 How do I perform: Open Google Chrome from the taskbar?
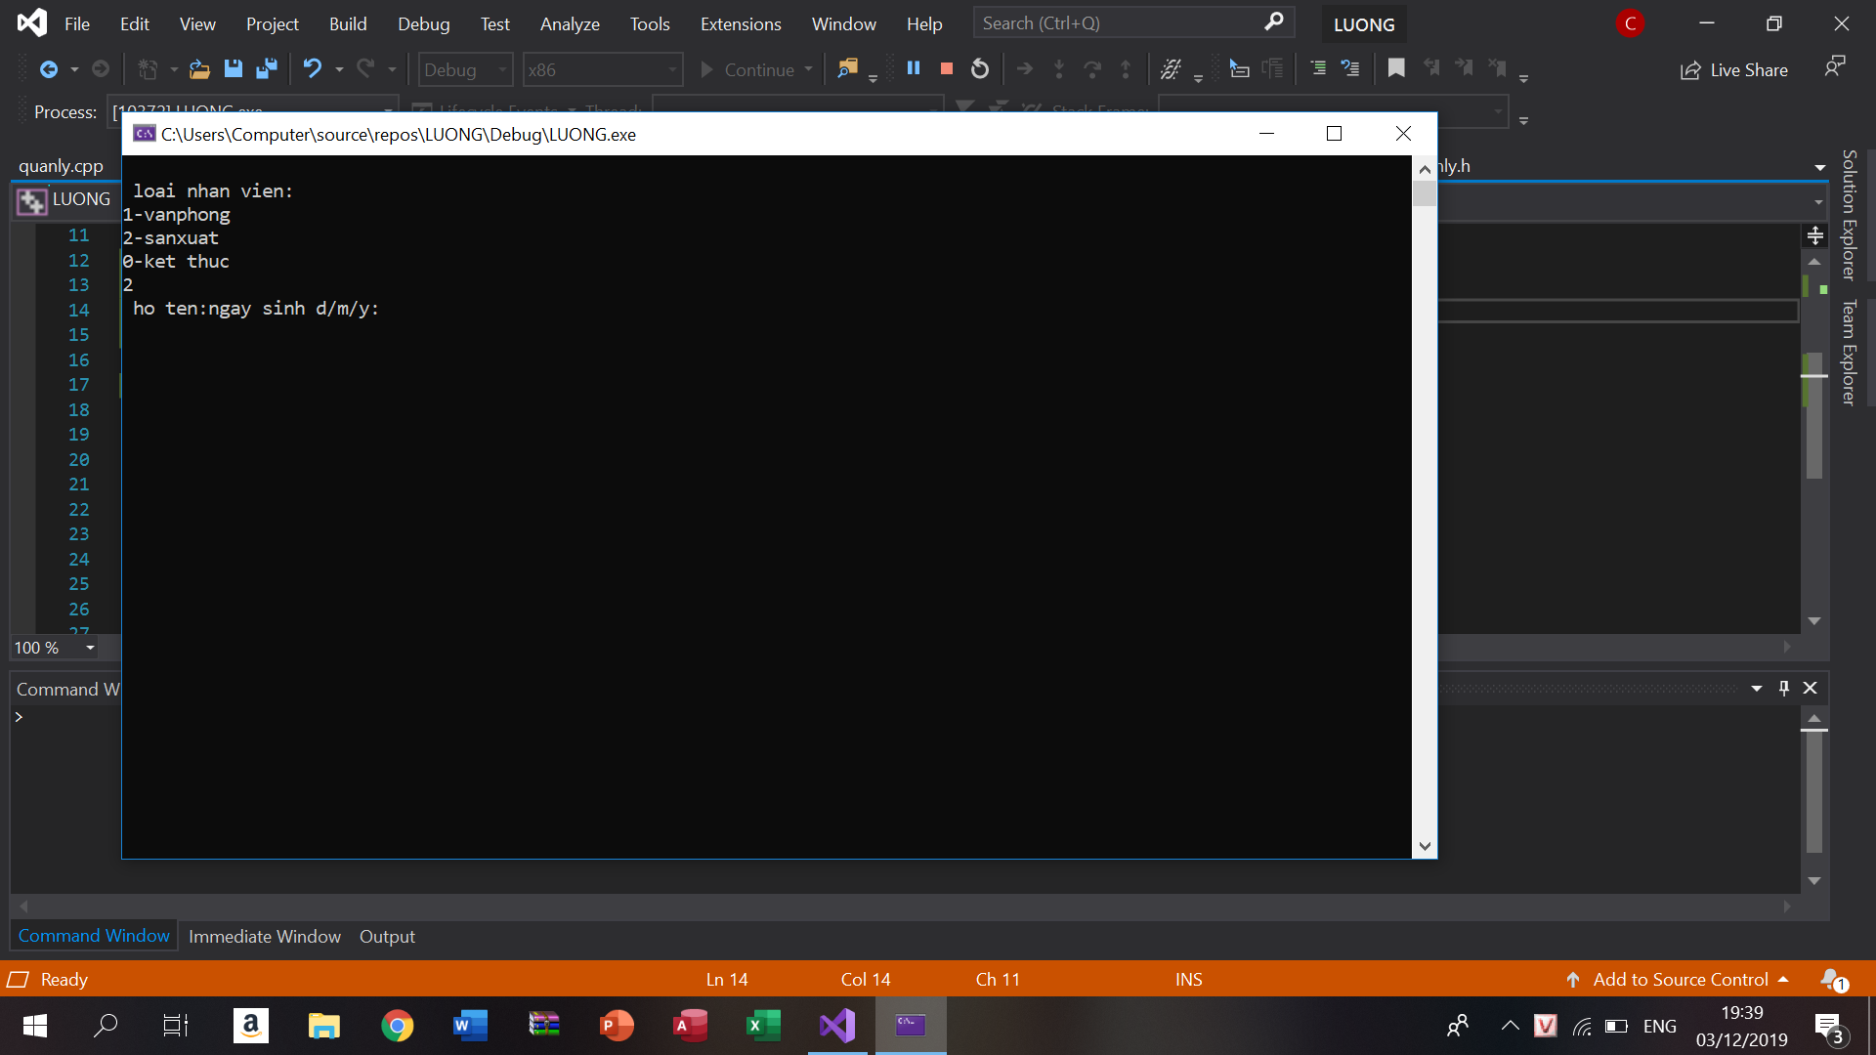[397, 1026]
